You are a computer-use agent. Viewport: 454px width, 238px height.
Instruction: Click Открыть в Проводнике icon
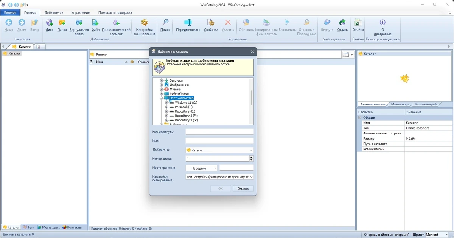[306, 27]
